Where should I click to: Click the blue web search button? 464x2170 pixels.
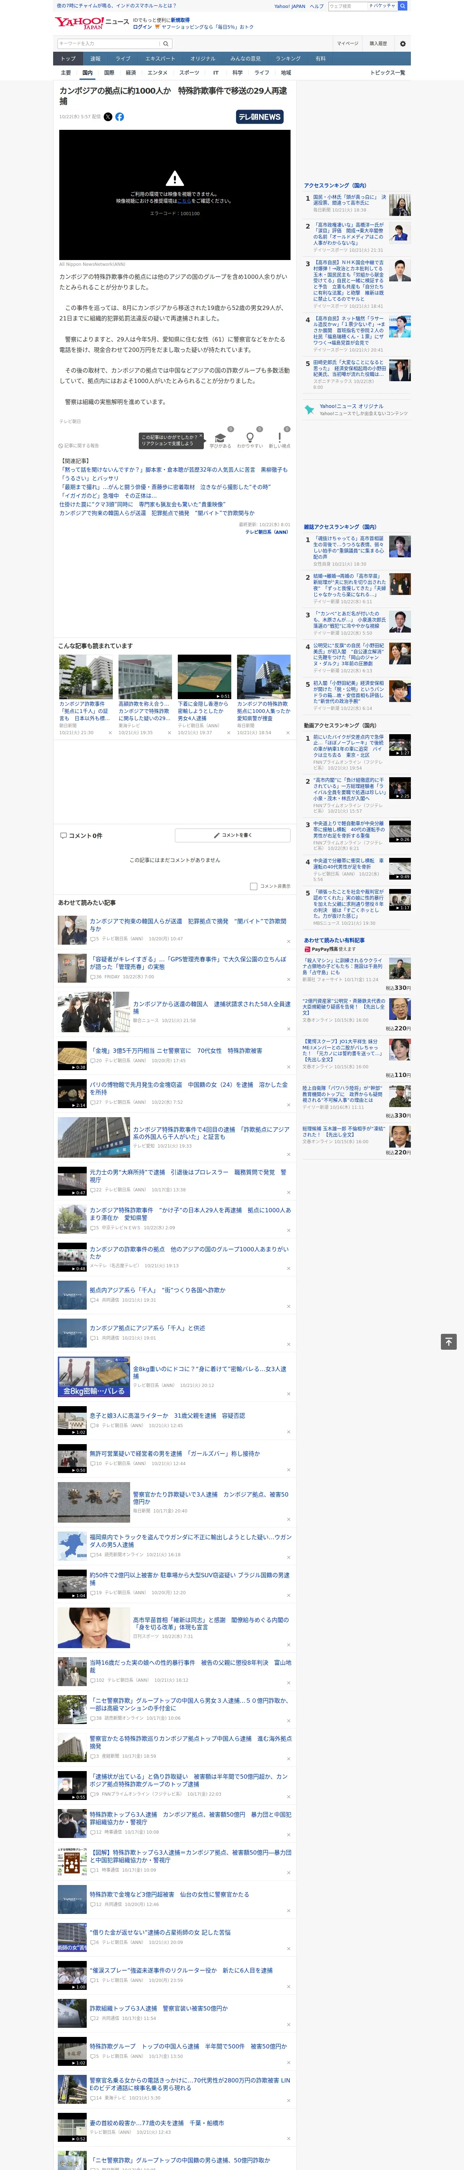coord(403,6)
